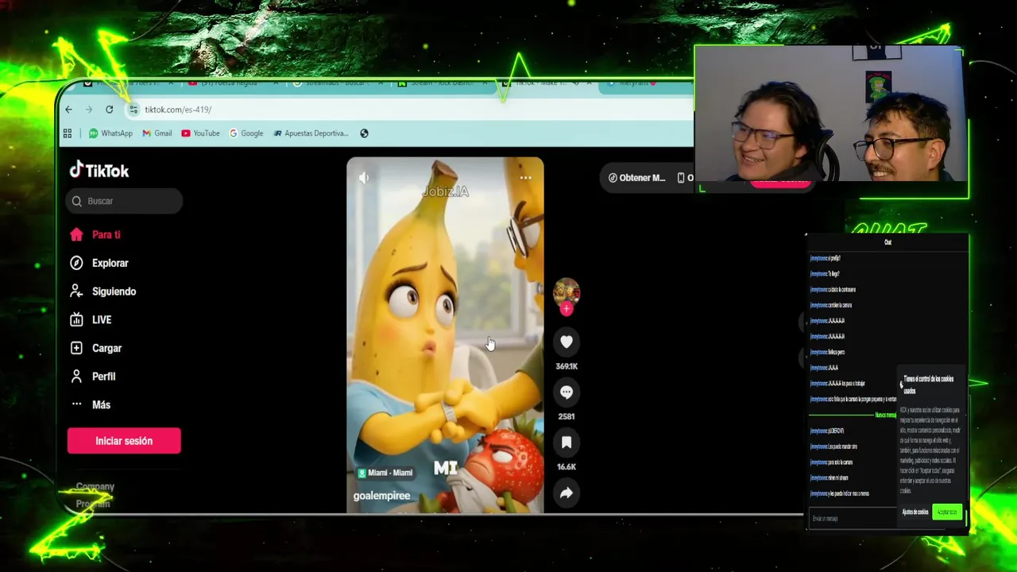
Task: Open the Gmail bookmark
Action: pyautogui.click(x=157, y=133)
